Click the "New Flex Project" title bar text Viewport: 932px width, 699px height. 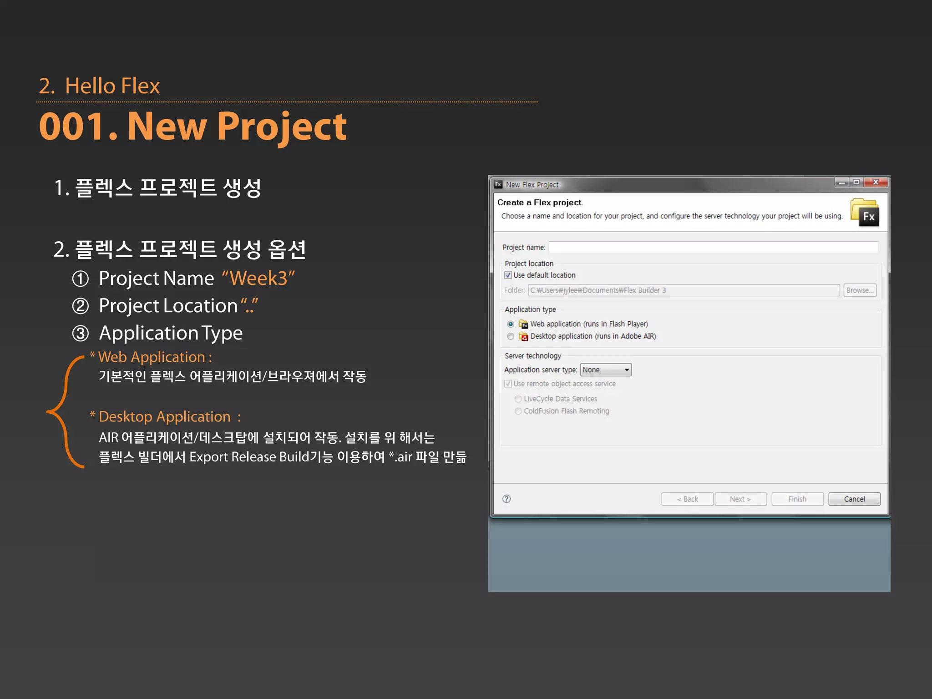(532, 185)
